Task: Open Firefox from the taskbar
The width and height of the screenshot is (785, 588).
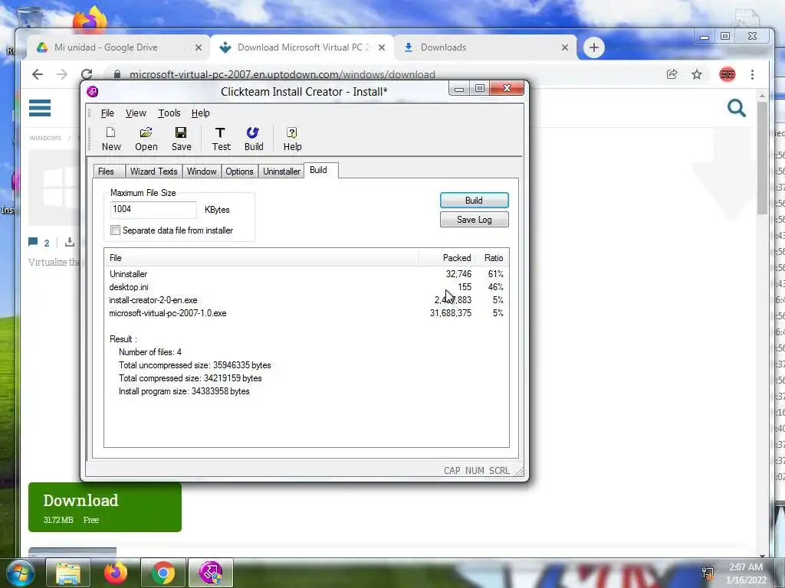Action: [x=116, y=573]
